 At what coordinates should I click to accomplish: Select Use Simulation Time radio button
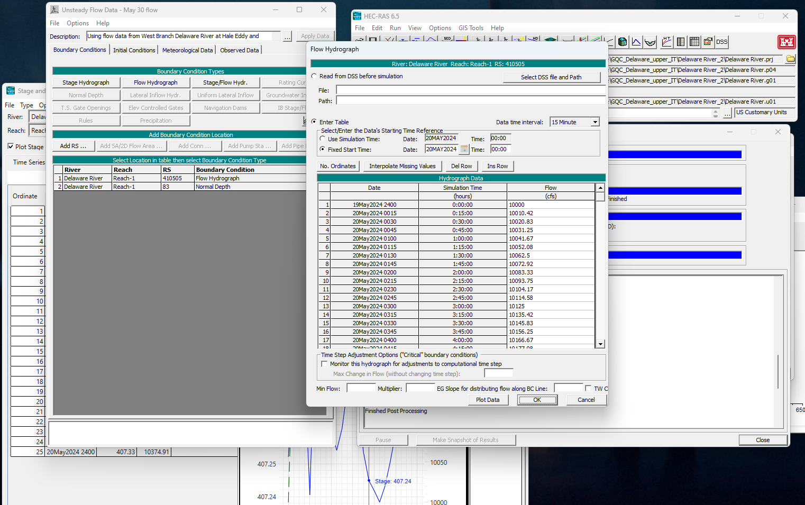tap(323, 139)
